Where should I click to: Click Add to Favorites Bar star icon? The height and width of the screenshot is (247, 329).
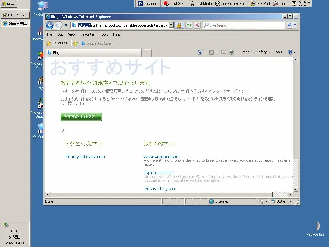(76, 43)
